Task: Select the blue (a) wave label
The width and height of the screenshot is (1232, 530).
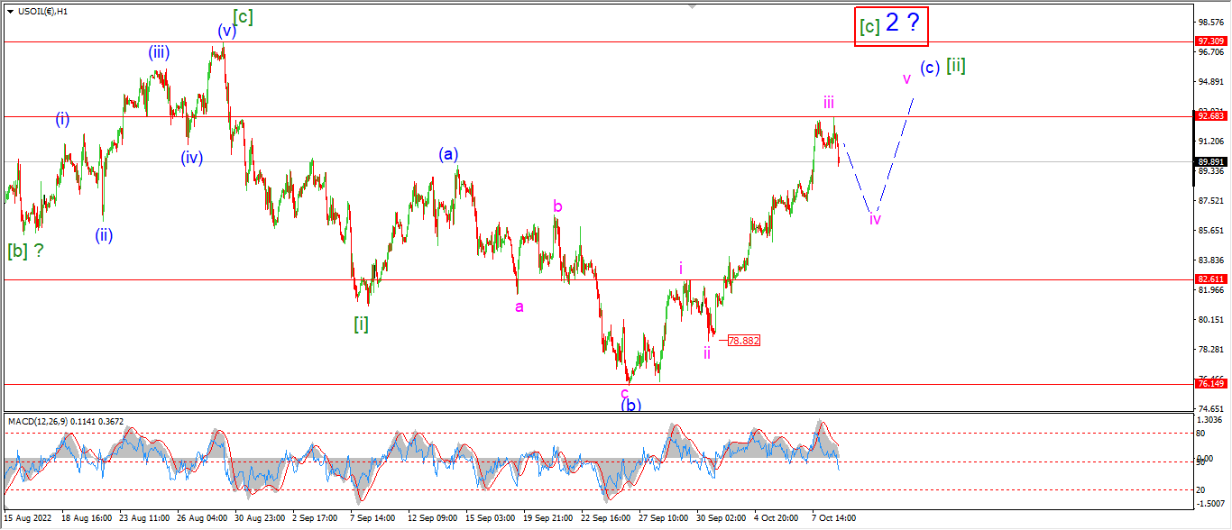Action: tap(449, 154)
